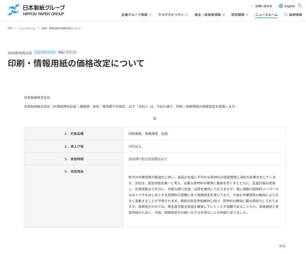
Task: Click the table header 1．対象品種
Action: [74, 133]
